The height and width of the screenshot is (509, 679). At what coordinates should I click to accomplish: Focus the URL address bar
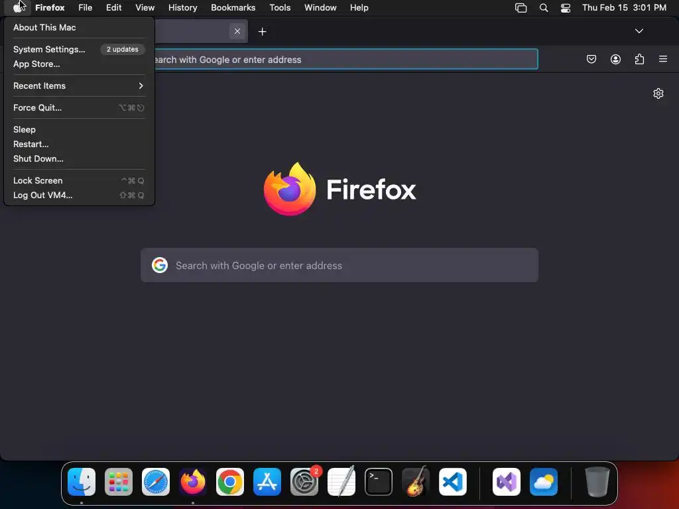346,59
